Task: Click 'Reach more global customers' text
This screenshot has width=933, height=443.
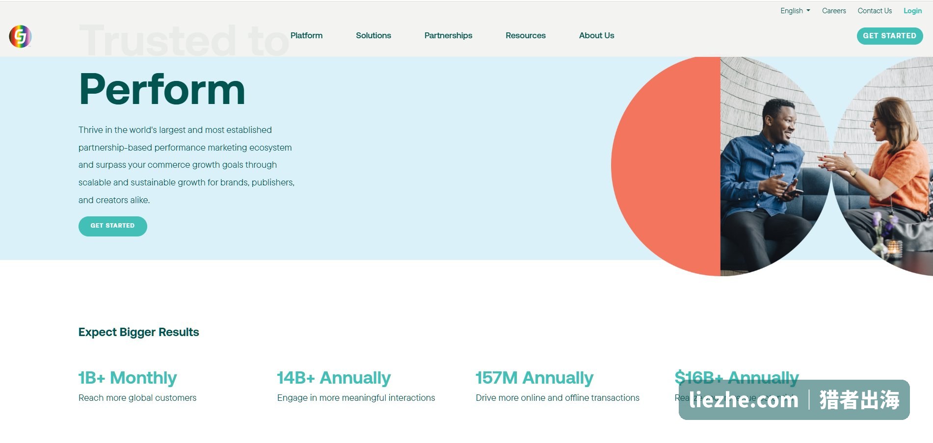Action: pyautogui.click(x=137, y=398)
